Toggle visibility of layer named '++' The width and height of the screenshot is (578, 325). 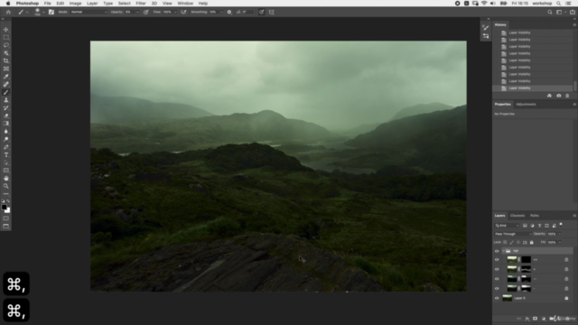(x=497, y=260)
